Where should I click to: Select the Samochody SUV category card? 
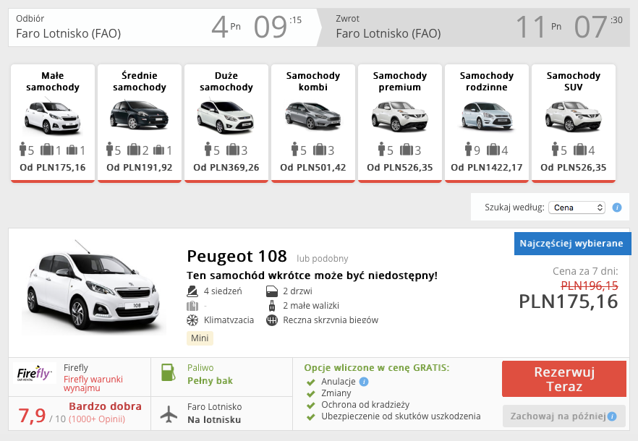pos(574,124)
